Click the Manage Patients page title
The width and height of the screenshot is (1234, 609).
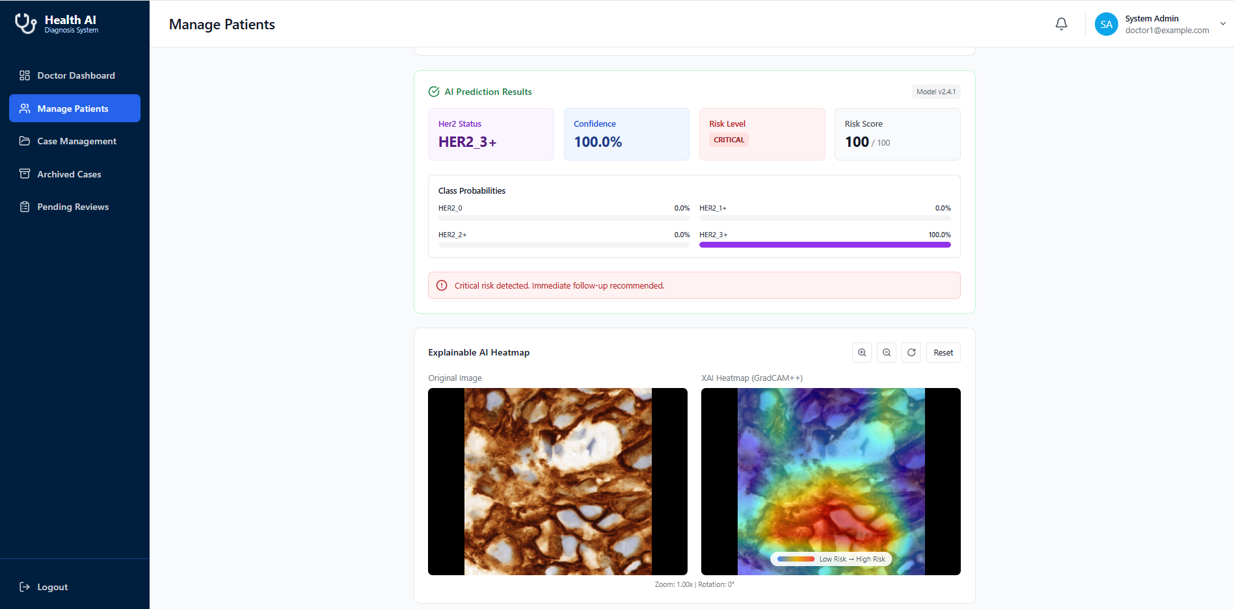coord(222,24)
